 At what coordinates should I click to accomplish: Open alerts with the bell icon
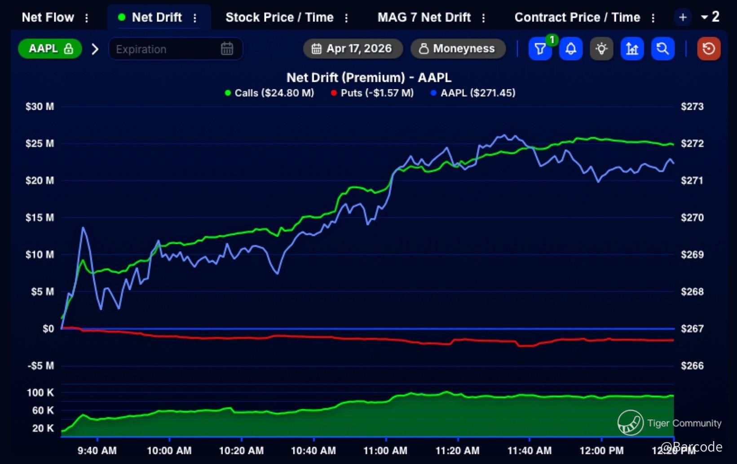(571, 48)
